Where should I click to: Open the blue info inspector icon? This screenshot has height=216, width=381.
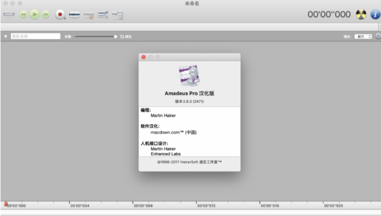(375, 14)
